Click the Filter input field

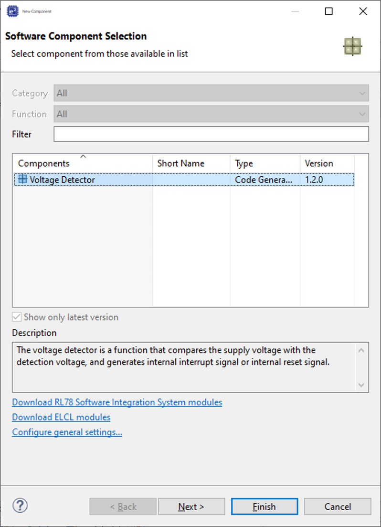coord(211,134)
